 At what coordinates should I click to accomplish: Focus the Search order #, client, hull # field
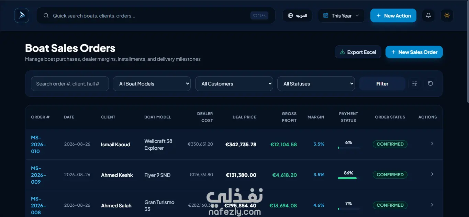tap(70, 84)
